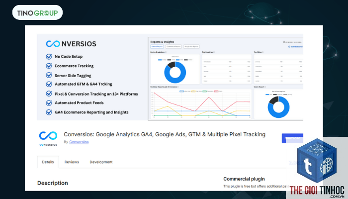Click the Users Report donut chart
Image resolution: width=348 pixels, height=199 pixels.
coord(278,107)
